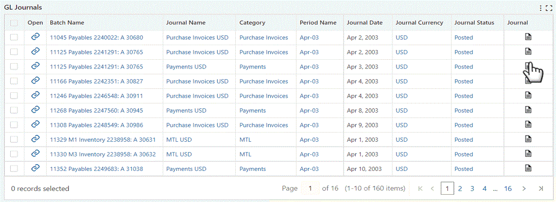556x202 pixels.
Task: Toggle the select-all header checkbox
Action: coord(14,23)
